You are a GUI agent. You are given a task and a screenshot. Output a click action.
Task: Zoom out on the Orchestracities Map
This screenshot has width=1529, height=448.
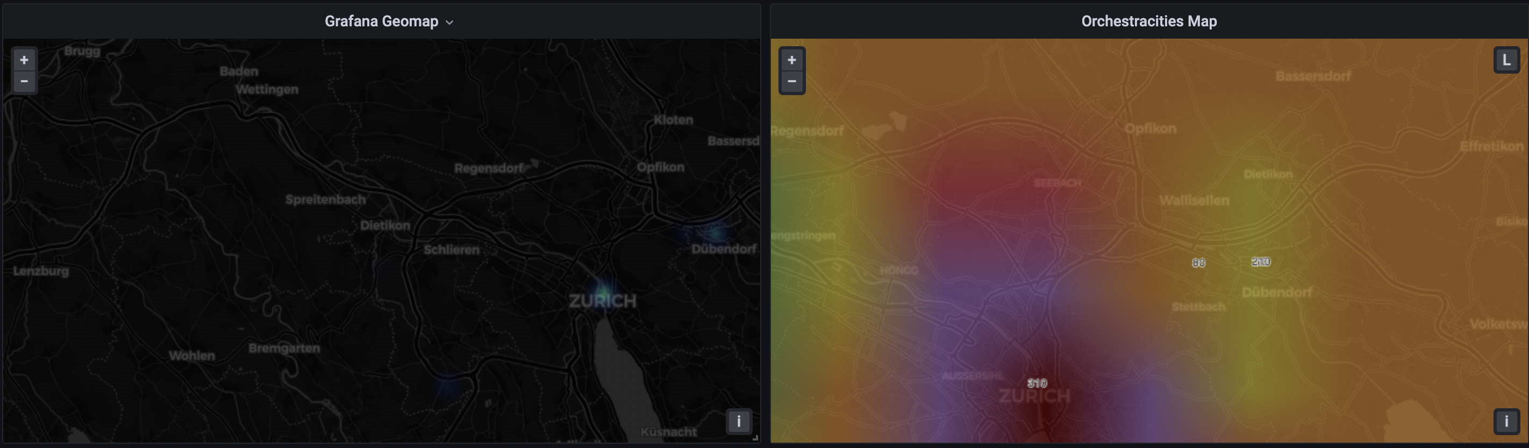[792, 81]
